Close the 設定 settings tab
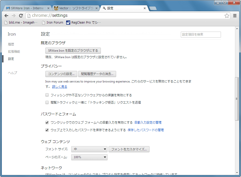This screenshot has height=177, width=241. [144, 8]
